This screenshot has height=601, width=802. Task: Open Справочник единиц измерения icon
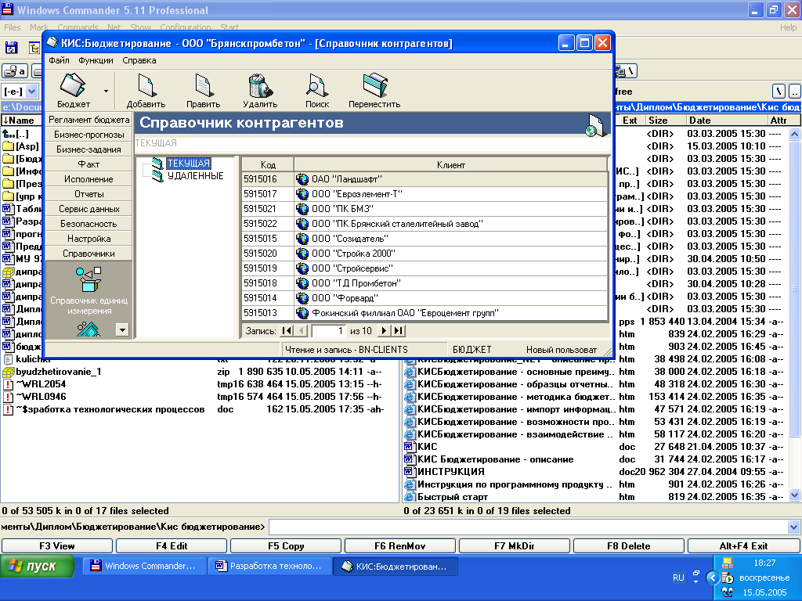pos(88,279)
